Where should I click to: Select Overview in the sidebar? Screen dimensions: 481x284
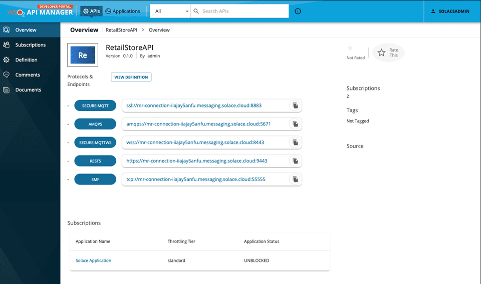click(x=30, y=30)
